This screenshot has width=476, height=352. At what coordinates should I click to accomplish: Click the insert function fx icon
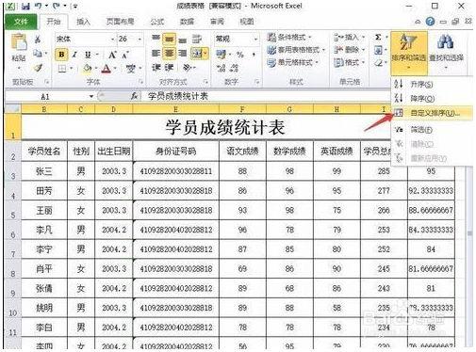click(x=134, y=96)
